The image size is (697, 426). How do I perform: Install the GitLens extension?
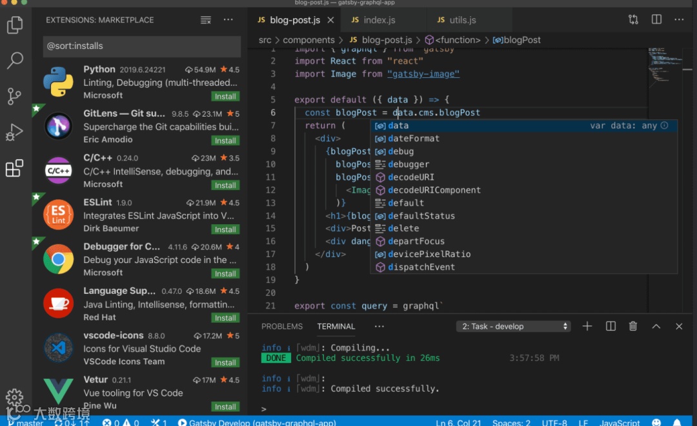225,140
